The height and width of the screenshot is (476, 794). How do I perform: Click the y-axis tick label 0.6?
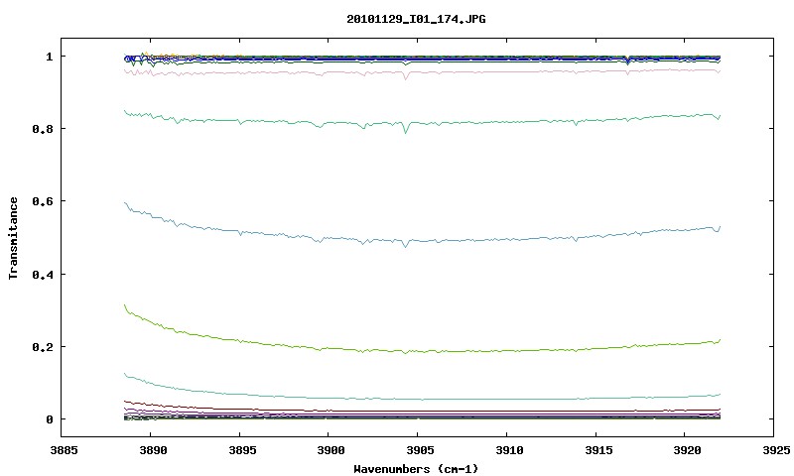[x=43, y=201]
